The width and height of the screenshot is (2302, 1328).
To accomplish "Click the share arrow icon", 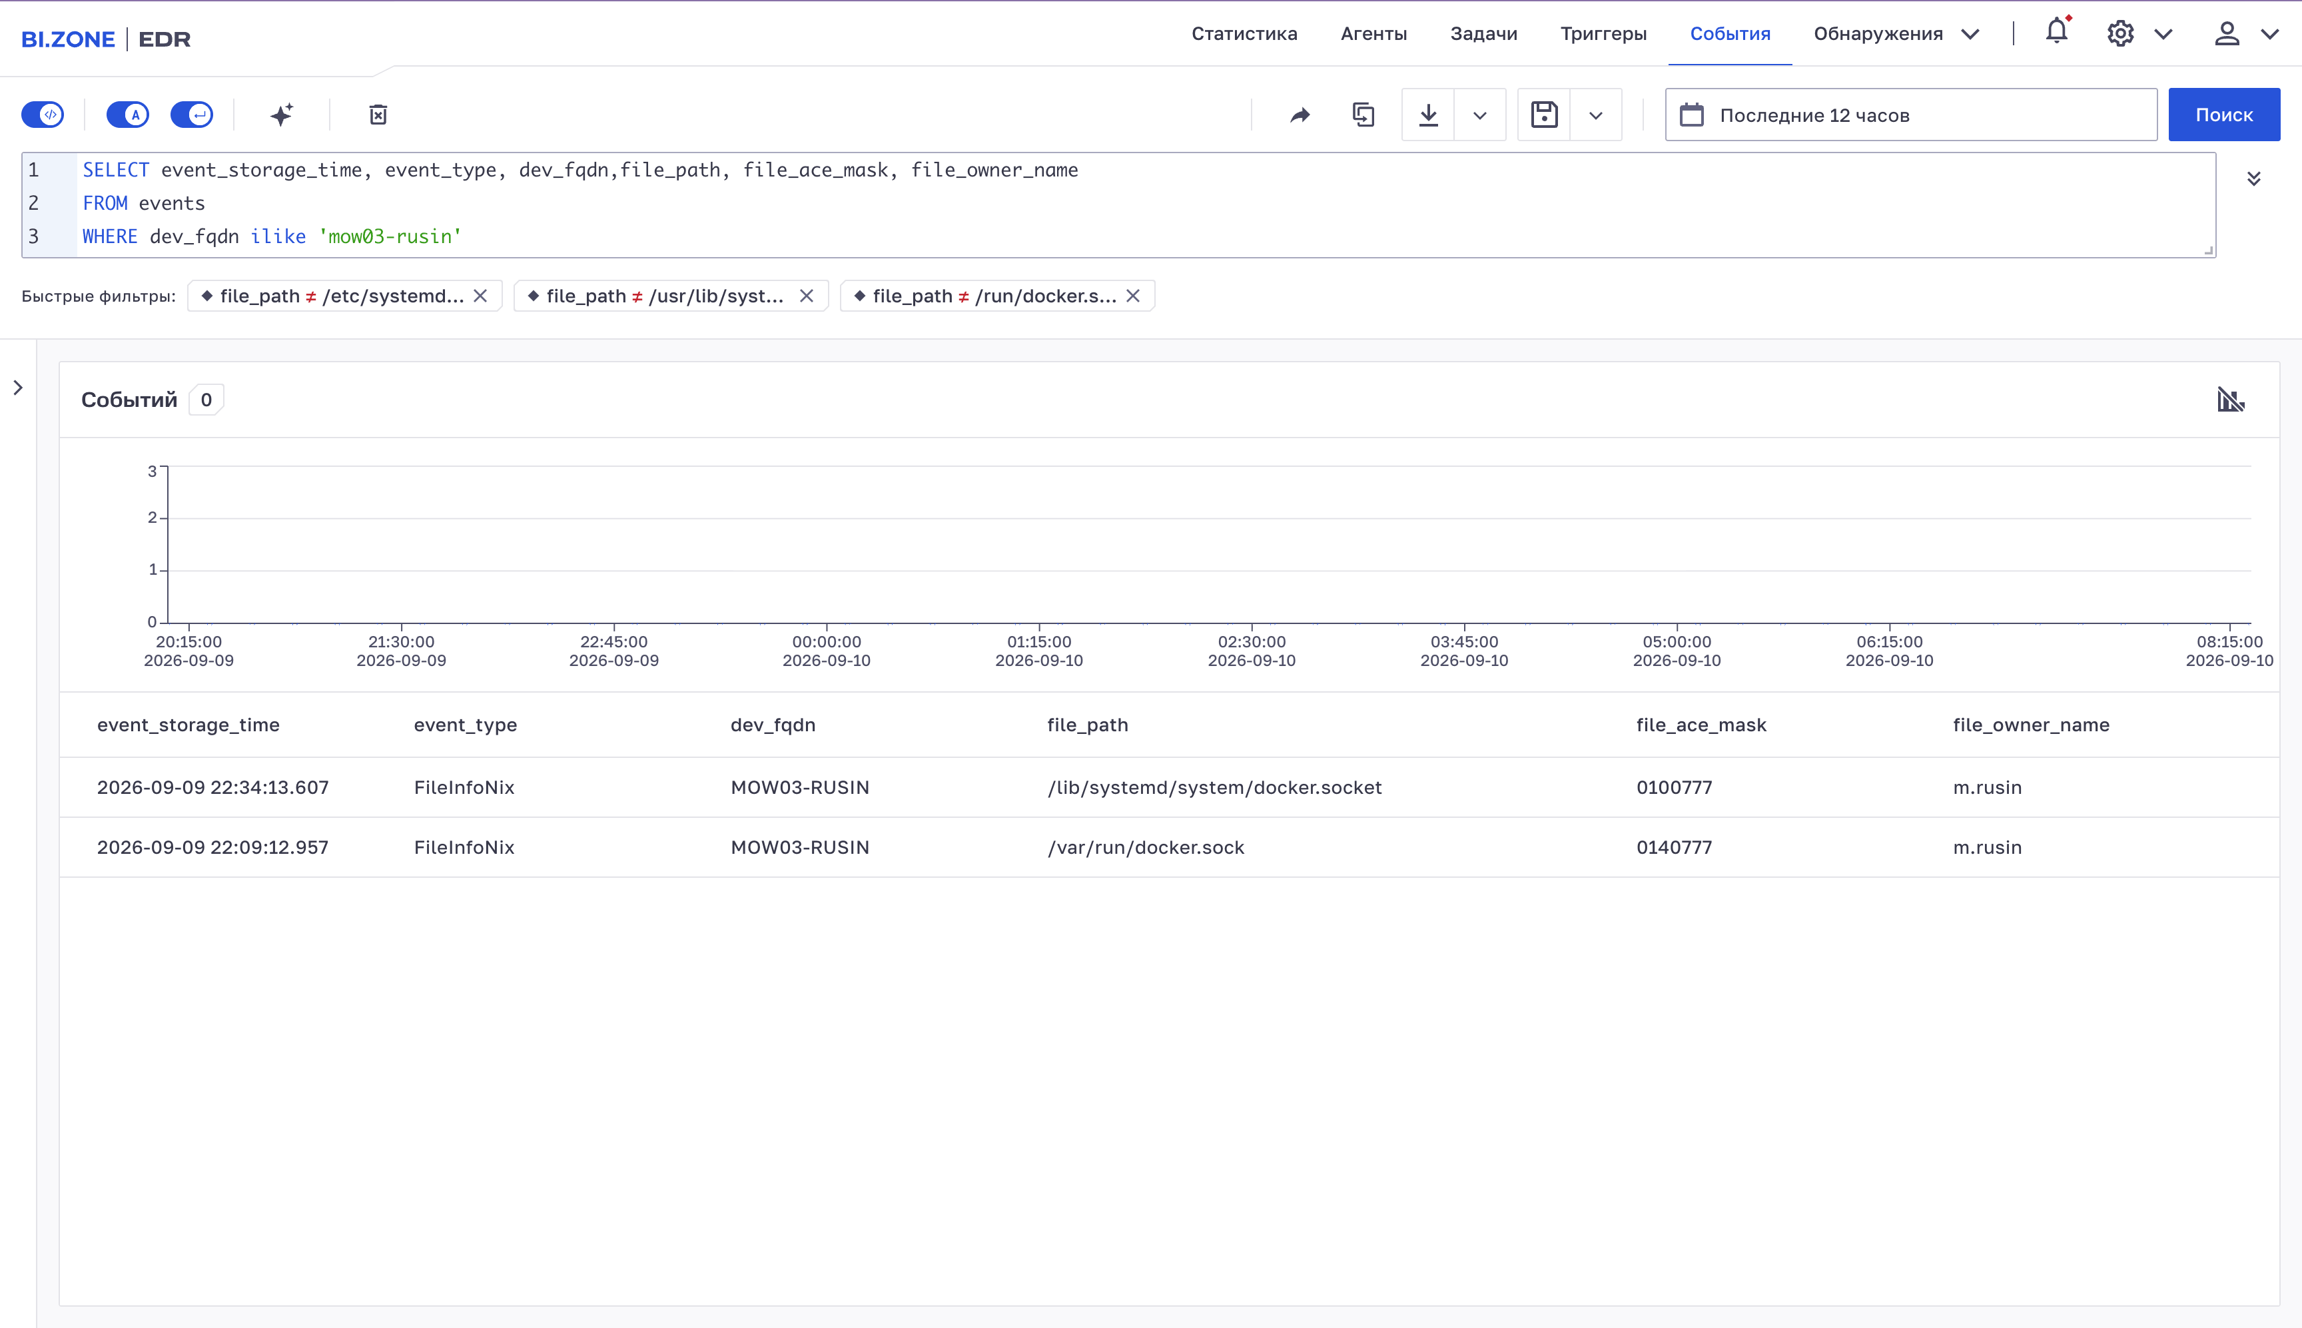I will click(x=1301, y=115).
